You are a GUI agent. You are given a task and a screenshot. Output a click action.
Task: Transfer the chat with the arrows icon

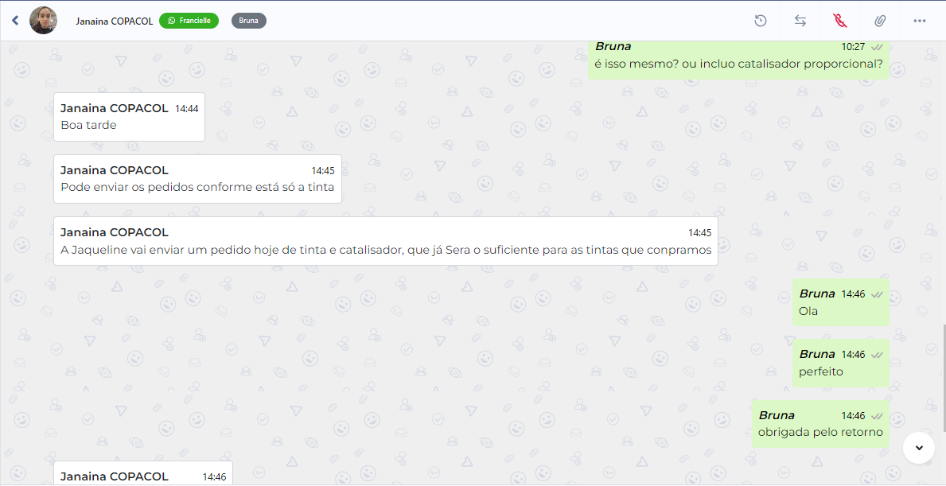click(x=800, y=21)
